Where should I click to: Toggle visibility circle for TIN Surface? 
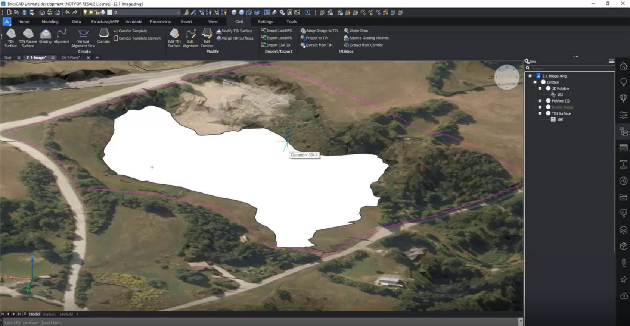pos(548,113)
